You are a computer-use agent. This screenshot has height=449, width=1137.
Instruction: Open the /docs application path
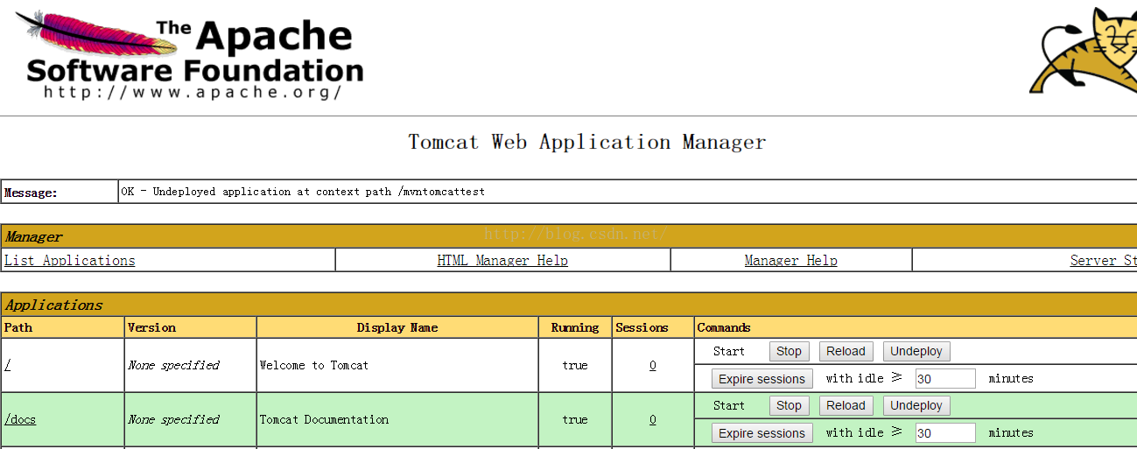pos(20,419)
